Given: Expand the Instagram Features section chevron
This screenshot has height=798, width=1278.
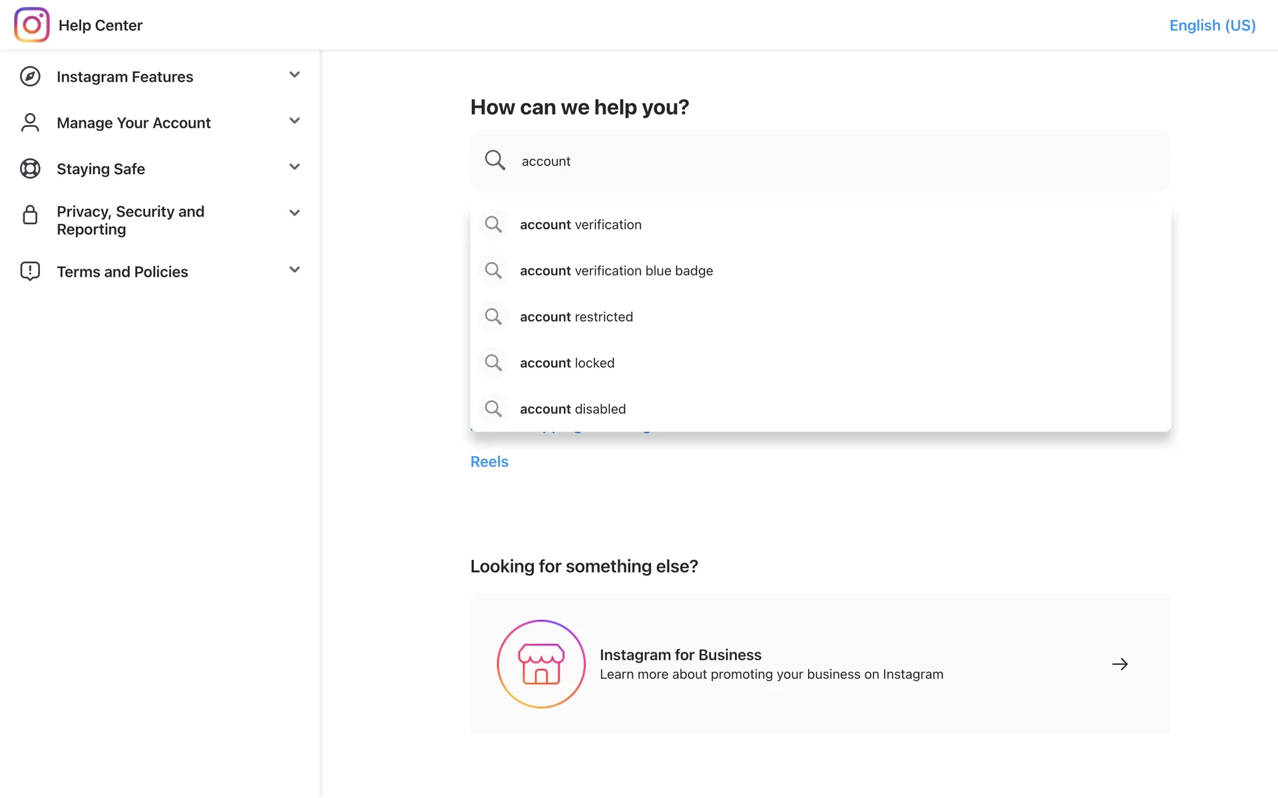Looking at the screenshot, I should (294, 74).
